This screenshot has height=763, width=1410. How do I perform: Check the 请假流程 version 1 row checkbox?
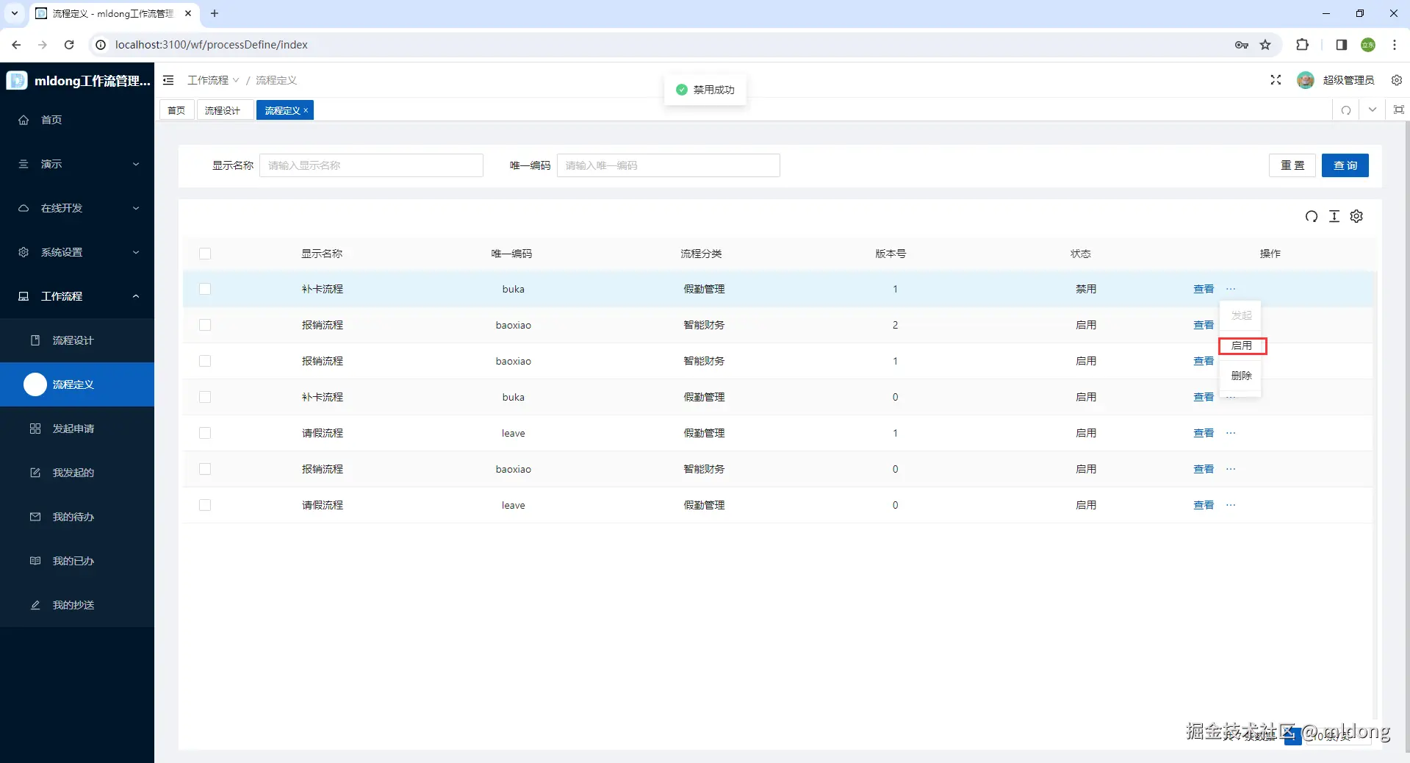[x=205, y=433]
